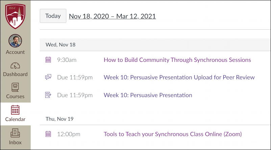This screenshot has width=271, height=150.
Task: Click discussion icon for Peer Review upload
Action: (x=48, y=77)
